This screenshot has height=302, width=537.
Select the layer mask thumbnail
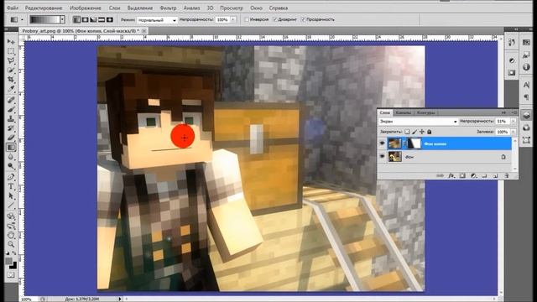point(414,143)
